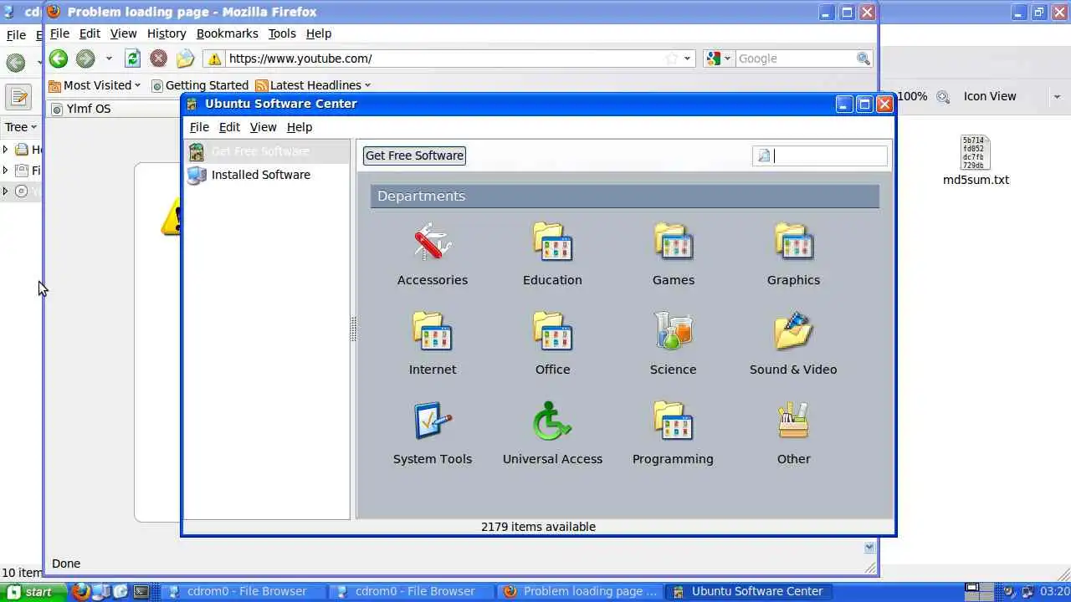This screenshot has width=1071, height=602.
Task: Expand second tree item in File Browser
Action: (6, 170)
